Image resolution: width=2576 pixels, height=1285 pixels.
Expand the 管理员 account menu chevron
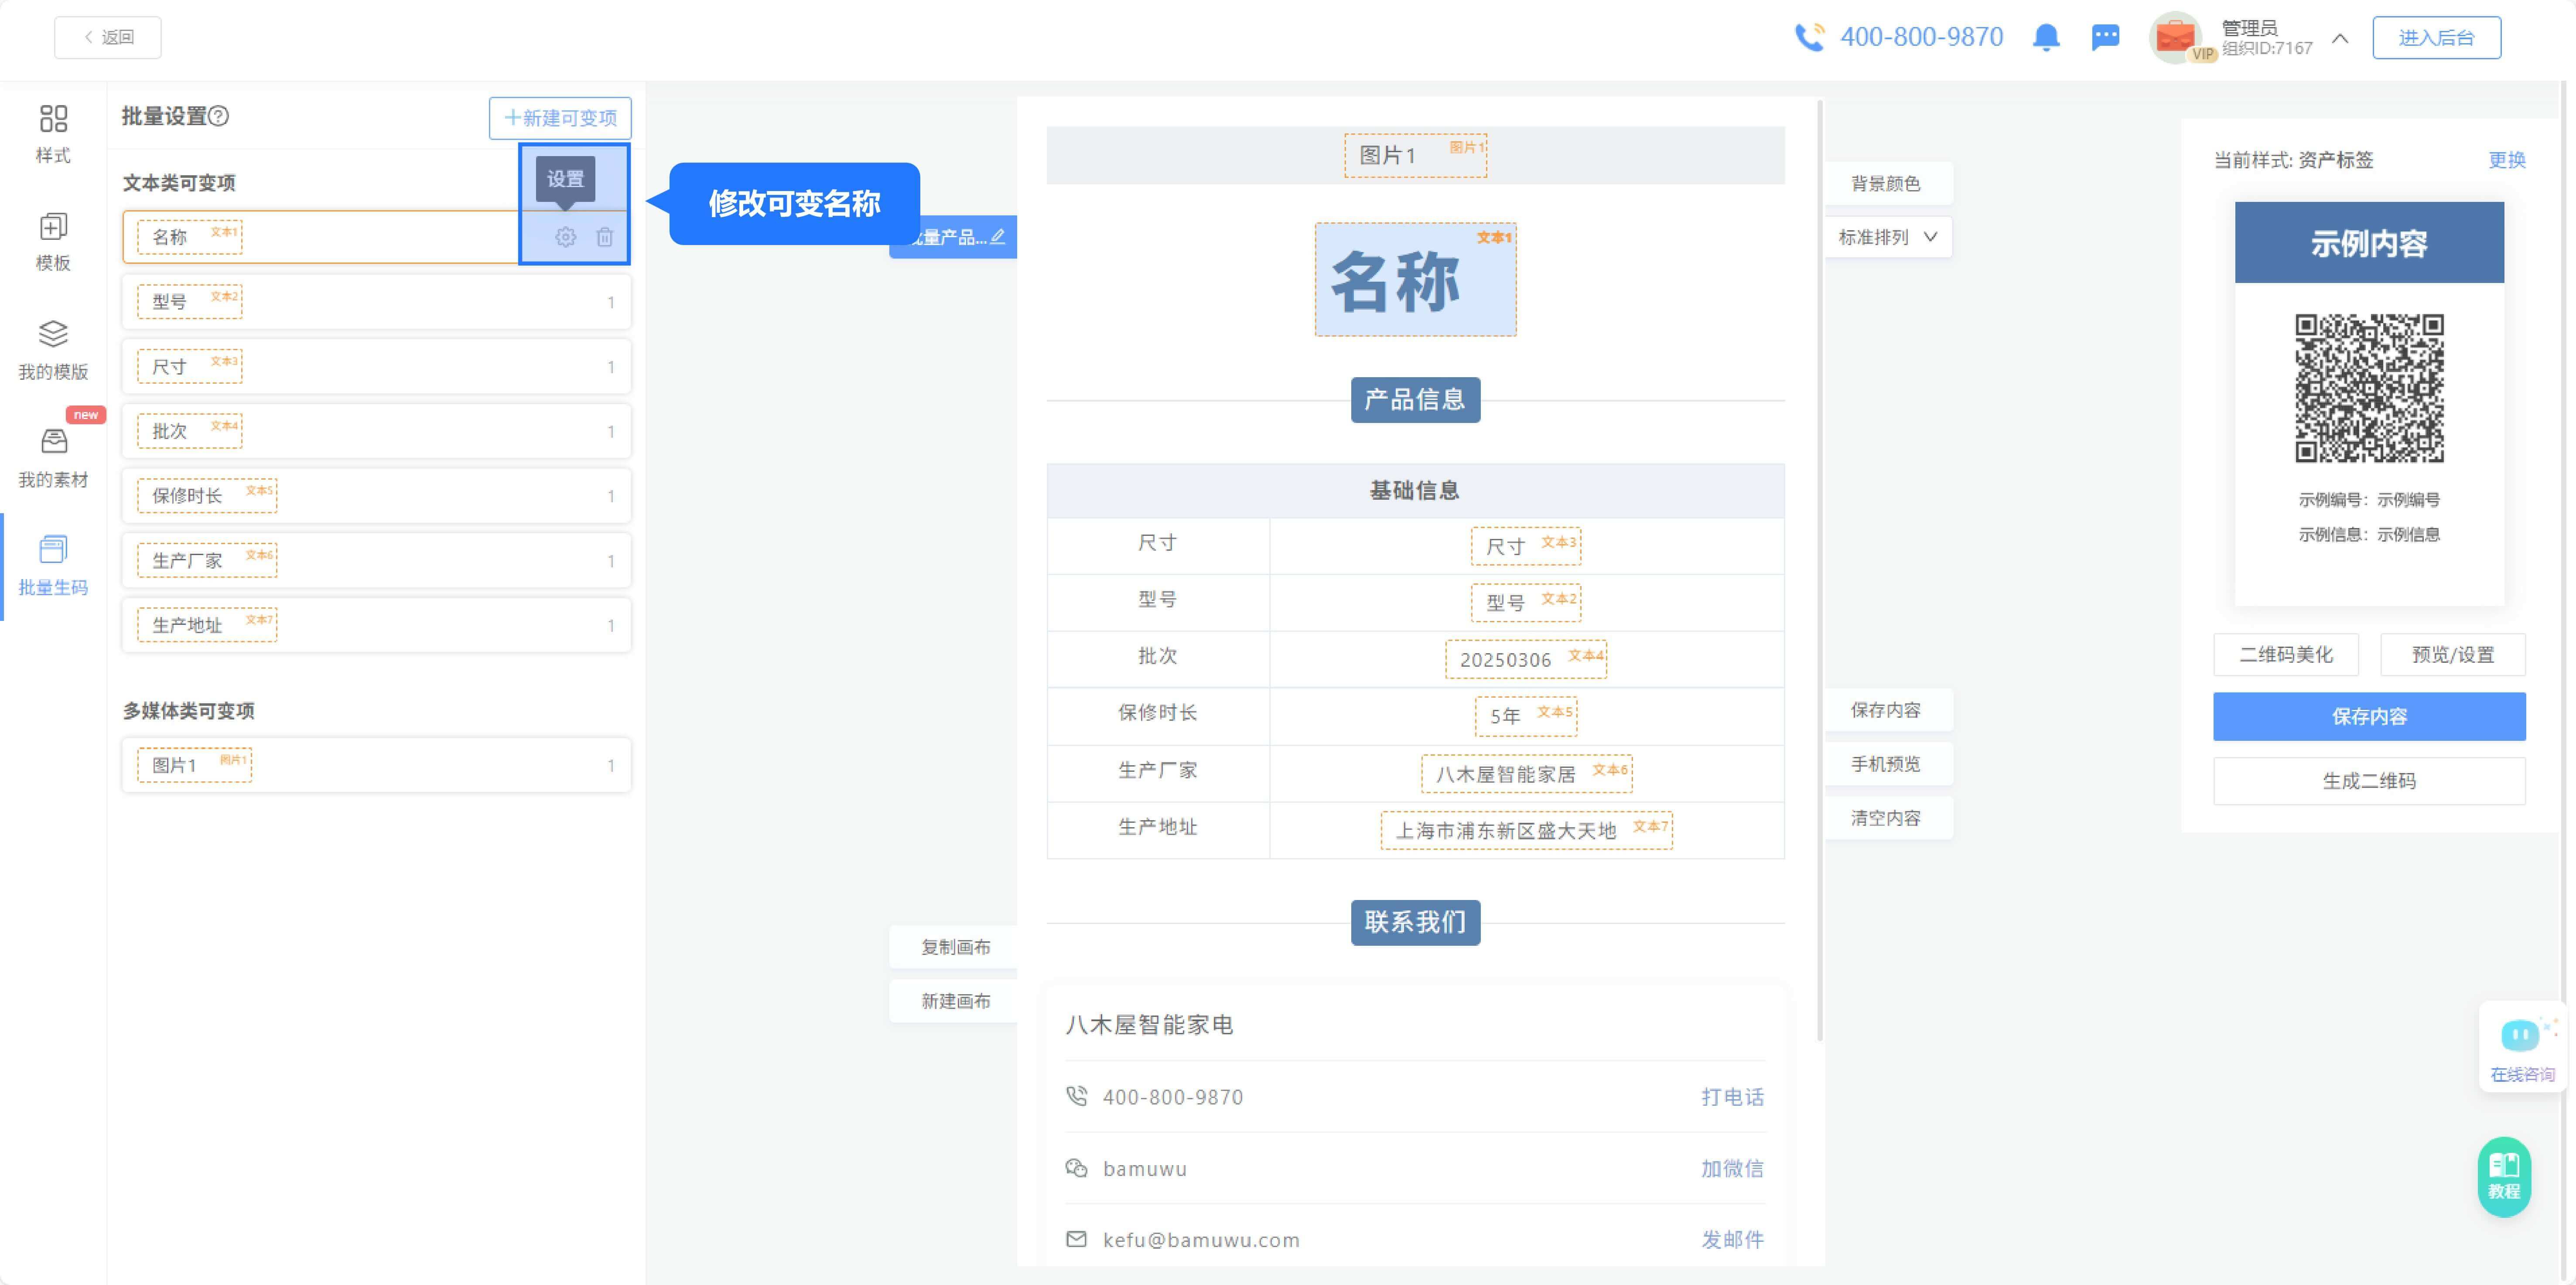coord(2340,38)
